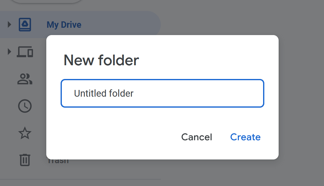The image size is (324, 186).
Task: Click the folder name text field
Action: (162, 93)
